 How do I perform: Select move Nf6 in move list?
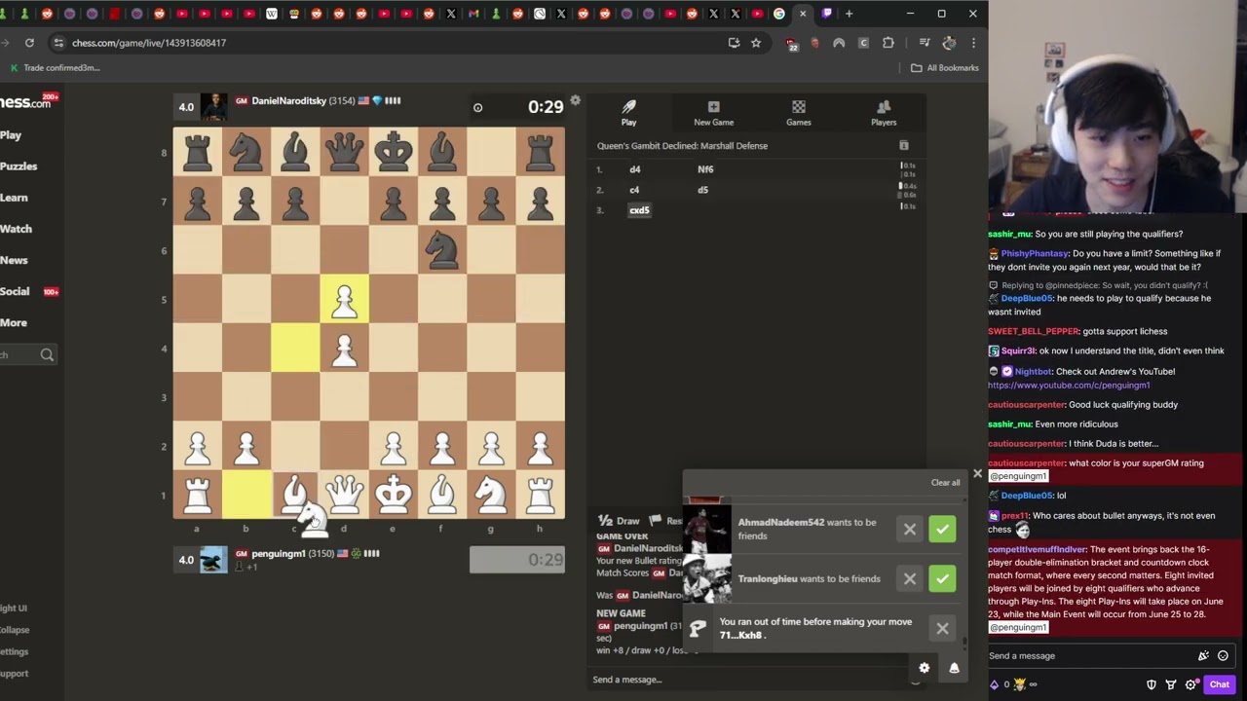tap(705, 169)
